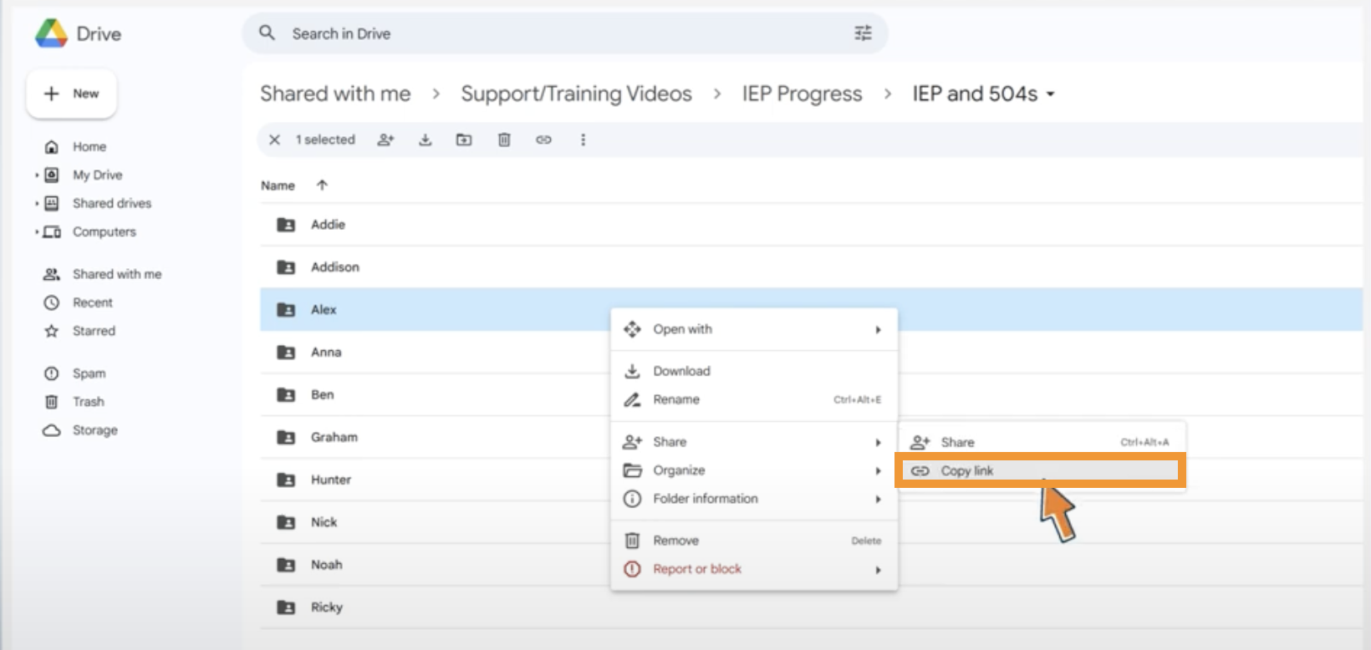
Task: Click the download icon in selection toolbar
Action: click(x=425, y=140)
